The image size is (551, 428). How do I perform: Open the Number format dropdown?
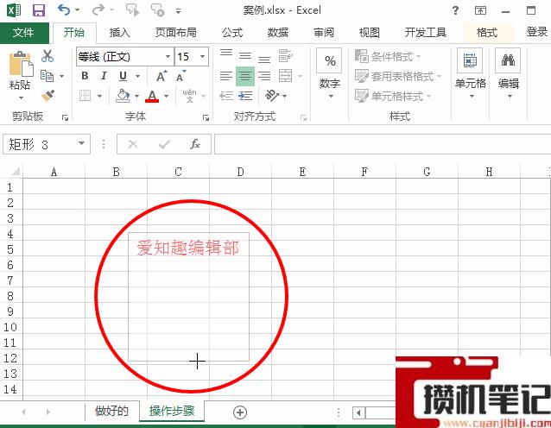pos(329,74)
